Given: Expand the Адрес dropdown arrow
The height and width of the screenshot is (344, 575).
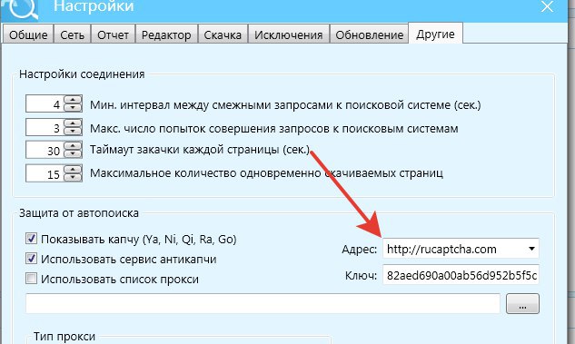Looking at the screenshot, I should pyautogui.click(x=531, y=249).
